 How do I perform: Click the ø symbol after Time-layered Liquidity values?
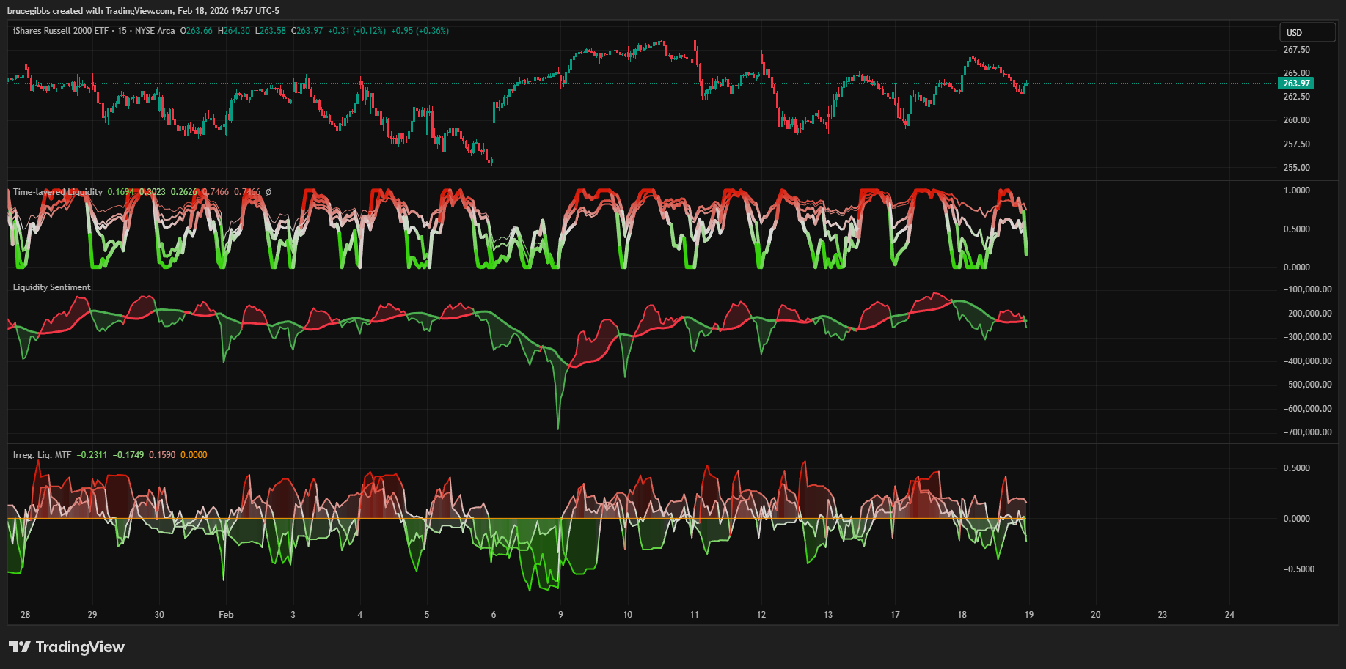click(x=268, y=192)
